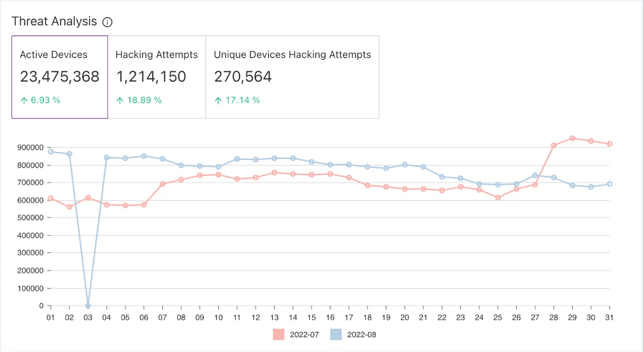The height and width of the screenshot is (352, 643).
Task: Switch to the Hacking Attempts card
Action: point(157,77)
